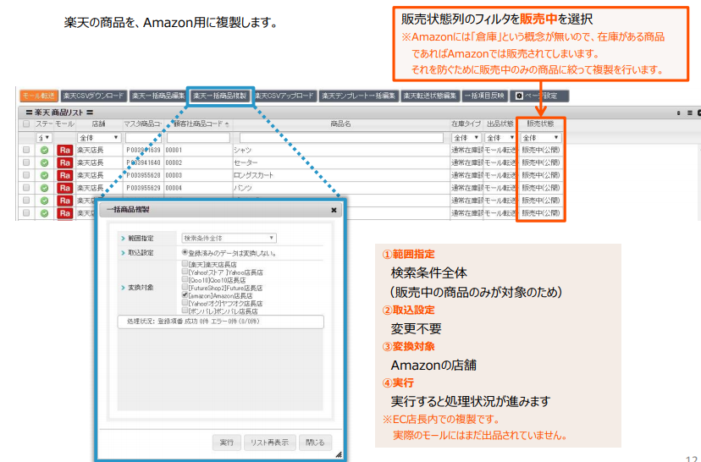Click the 閉じる button in the dialog
The height and width of the screenshot is (462, 701).
point(315,443)
